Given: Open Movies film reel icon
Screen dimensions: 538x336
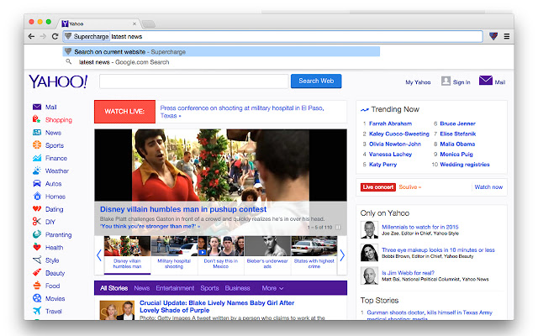Looking at the screenshot, I should point(37,298).
